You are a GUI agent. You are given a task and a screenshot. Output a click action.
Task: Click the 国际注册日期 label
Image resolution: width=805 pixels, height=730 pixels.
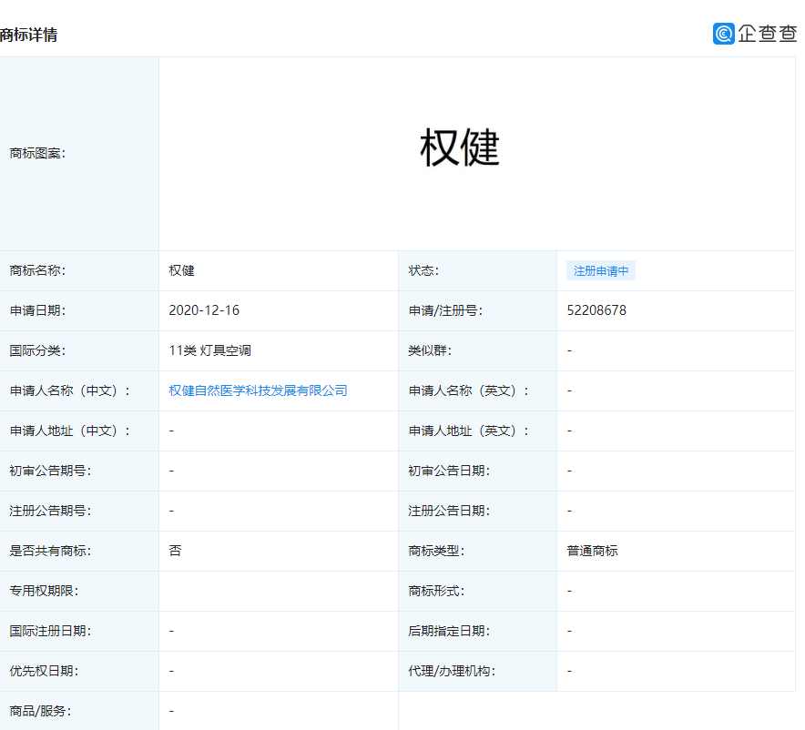coord(50,631)
